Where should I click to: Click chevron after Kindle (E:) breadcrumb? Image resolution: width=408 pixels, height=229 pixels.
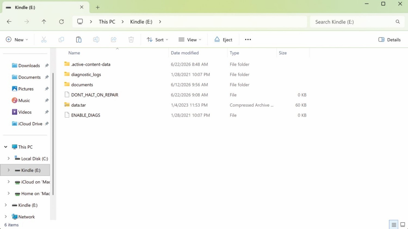pyautogui.click(x=160, y=22)
